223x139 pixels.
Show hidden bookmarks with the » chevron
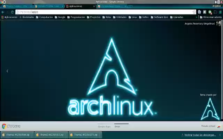tap(197, 17)
